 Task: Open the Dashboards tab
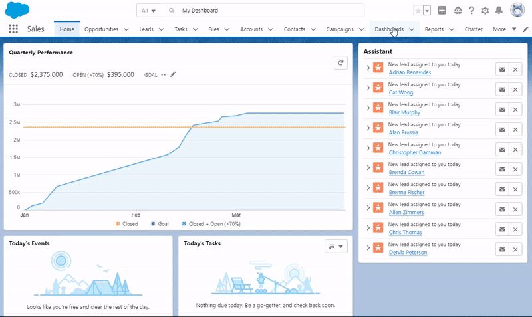[389, 29]
